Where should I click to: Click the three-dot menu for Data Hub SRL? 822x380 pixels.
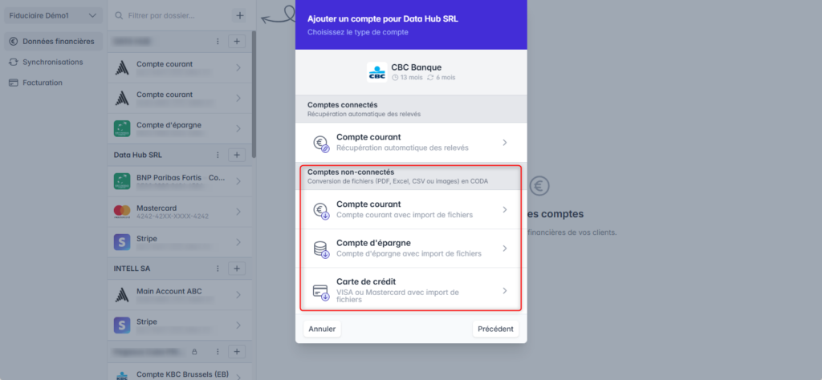[218, 155]
